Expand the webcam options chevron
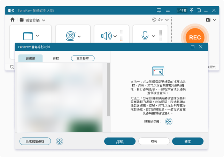This screenshot has width=224, height=157. (79, 36)
